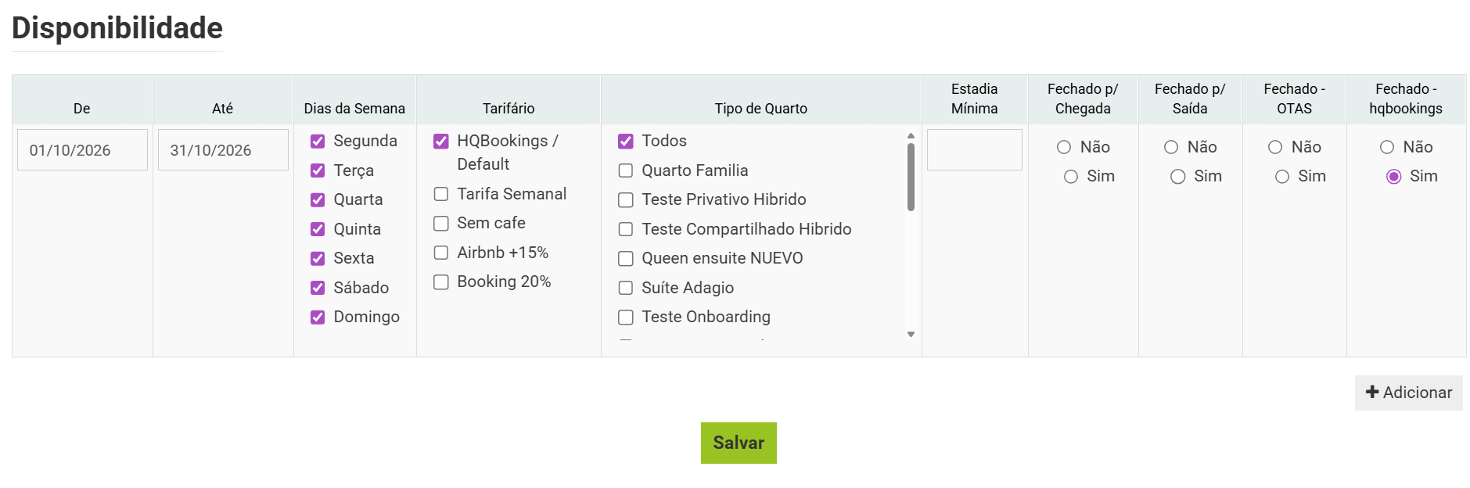Click the green Salvar button
The height and width of the screenshot is (488, 1470).
click(x=739, y=443)
